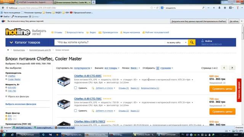Viewport: 244px width, 137px height.
Task: Open the Chieftec A-80 CTG-650C title link
Action: tap(88, 76)
